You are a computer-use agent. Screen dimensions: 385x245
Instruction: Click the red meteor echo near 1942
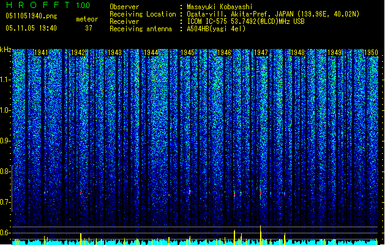[x=81, y=193]
